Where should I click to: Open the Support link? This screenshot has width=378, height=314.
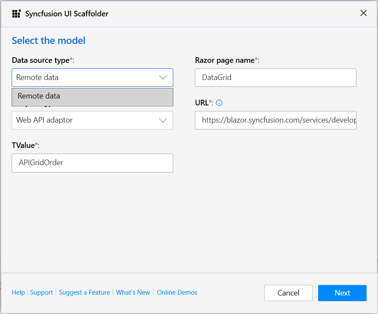tap(41, 292)
